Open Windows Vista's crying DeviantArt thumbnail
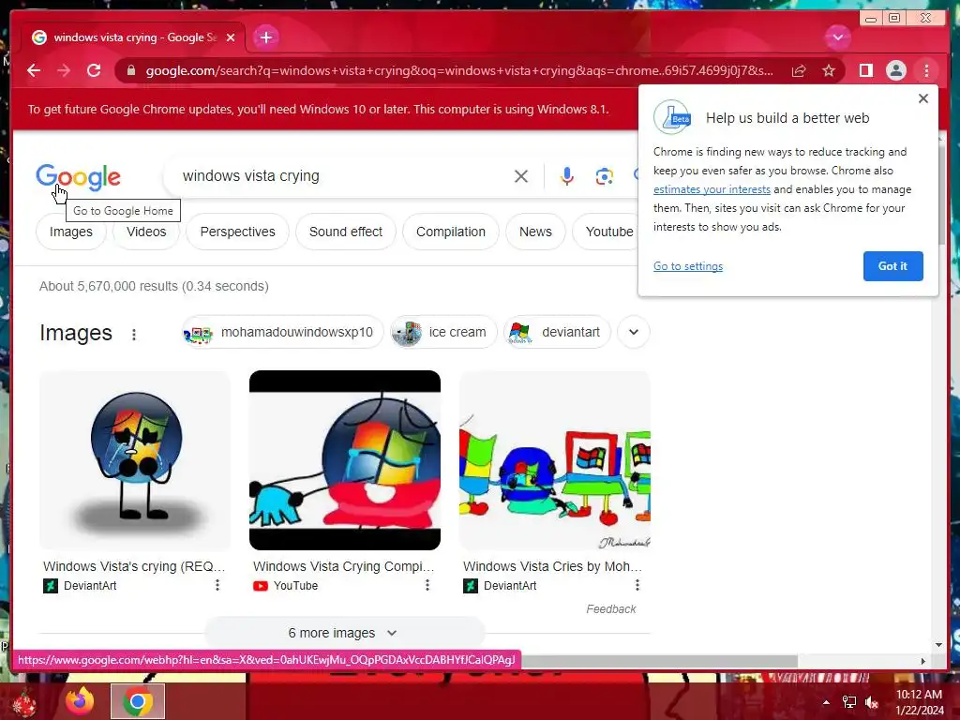This screenshot has height=720, width=960. (x=135, y=460)
